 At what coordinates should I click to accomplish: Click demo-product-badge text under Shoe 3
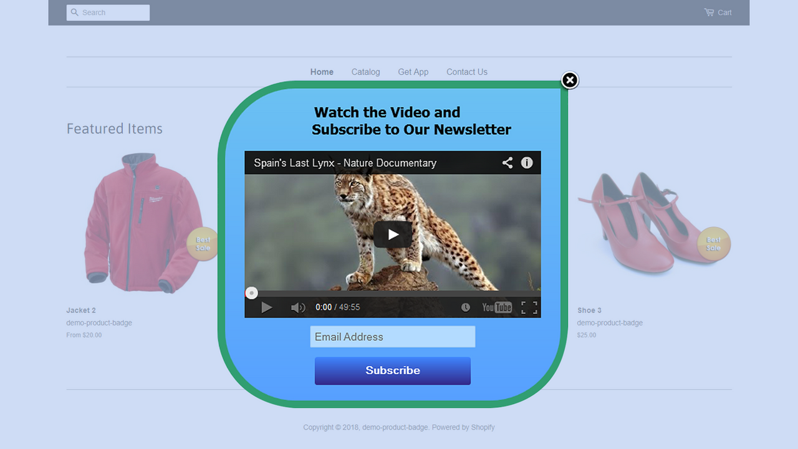pos(610,323)
